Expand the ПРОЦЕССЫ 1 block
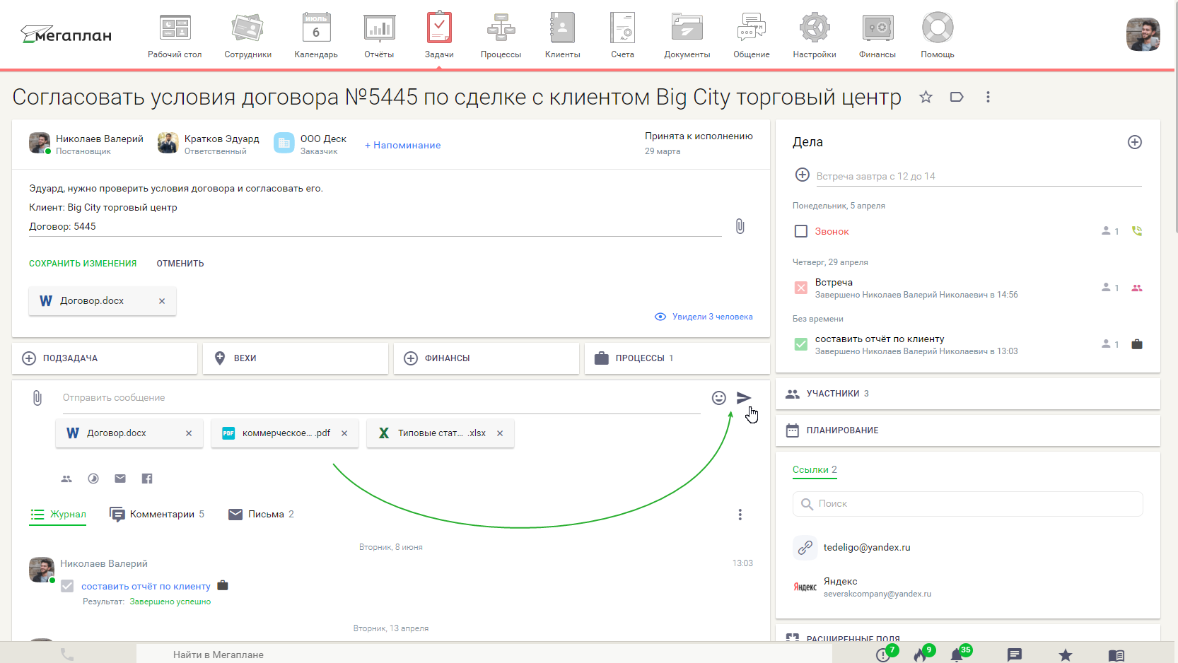 pyautogui.click(x=677, y=358)
